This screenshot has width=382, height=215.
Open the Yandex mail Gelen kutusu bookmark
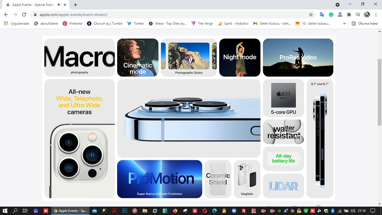(313, 24)
